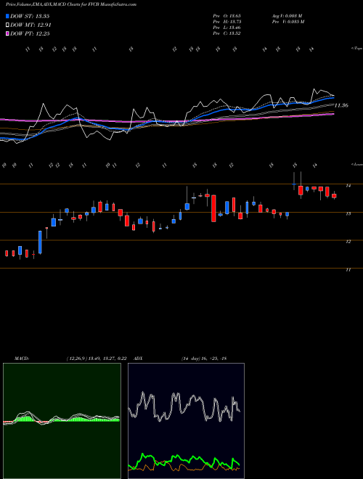Open the green MACD histogram panel
The image size is (363, 479).
point(62,421)
